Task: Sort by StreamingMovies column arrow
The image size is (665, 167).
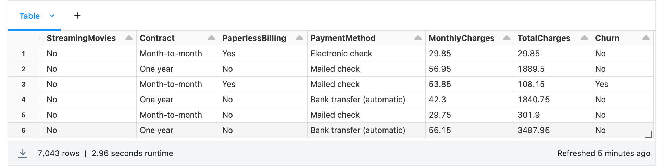Action: pyautogui.click(x=129, y=38)
